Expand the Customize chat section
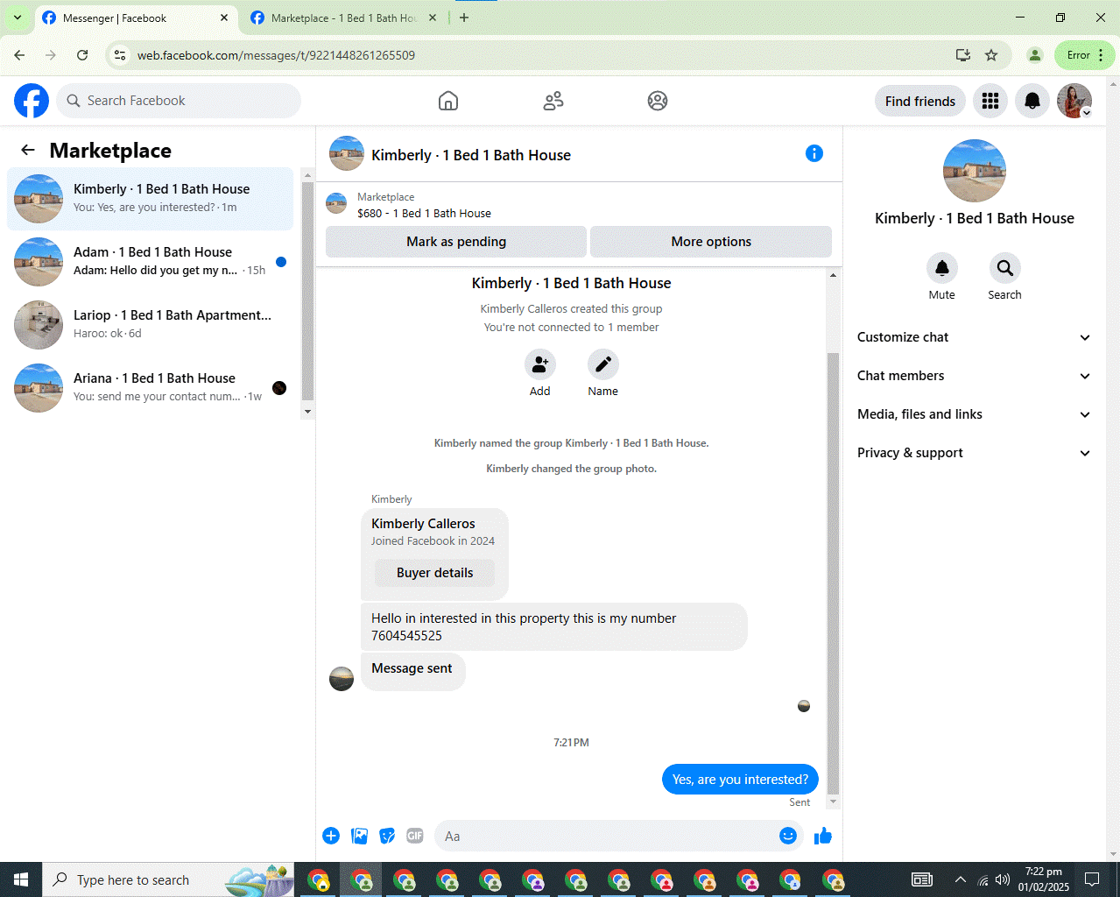The width and height of the screenshot is (1120, 897). click(975, 337)
